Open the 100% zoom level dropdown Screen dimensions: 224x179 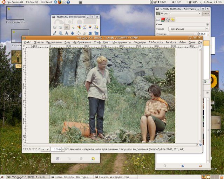pyautogui.click(x=57, y=149)
